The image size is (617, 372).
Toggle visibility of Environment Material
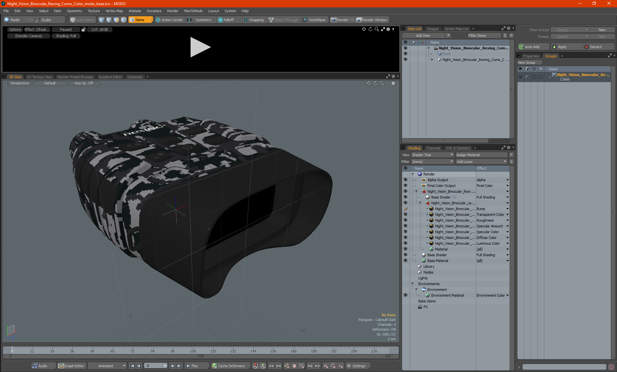pyautogui.click(x=405, y=295)
